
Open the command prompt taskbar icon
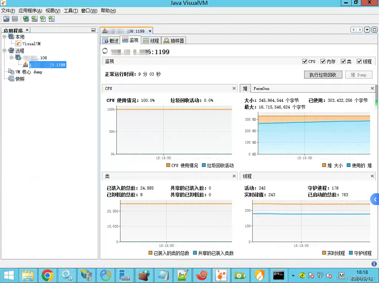(278, 275)
